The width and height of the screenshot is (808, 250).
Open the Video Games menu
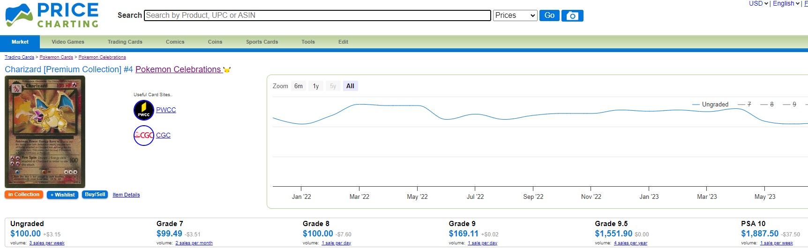click(x=68, y=42)
